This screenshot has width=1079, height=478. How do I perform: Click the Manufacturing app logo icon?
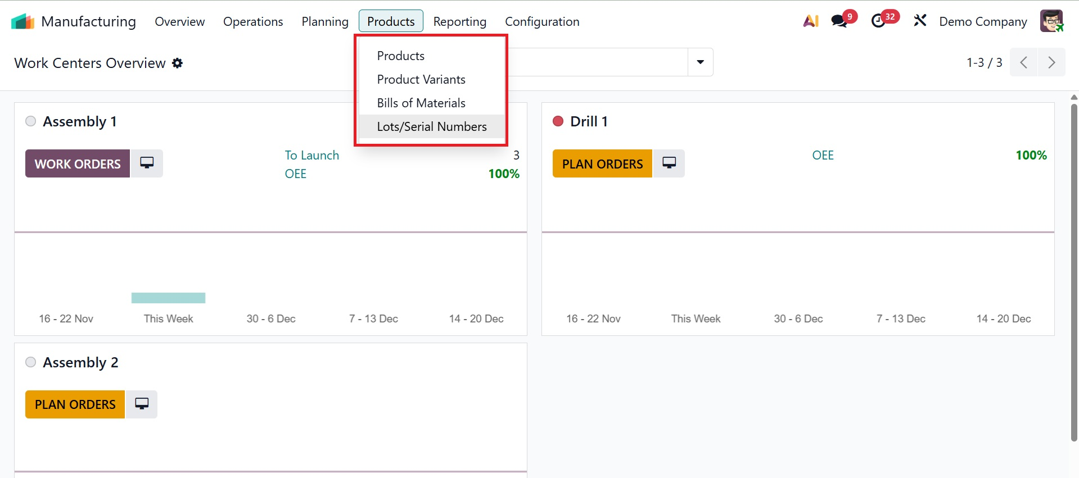coord(22,21)
